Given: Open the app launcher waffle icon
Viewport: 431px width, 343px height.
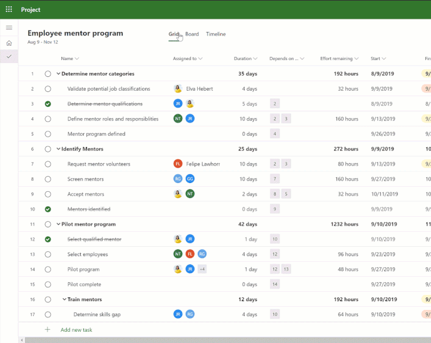Looking at the screenshot, I should (x=9, y=9).
